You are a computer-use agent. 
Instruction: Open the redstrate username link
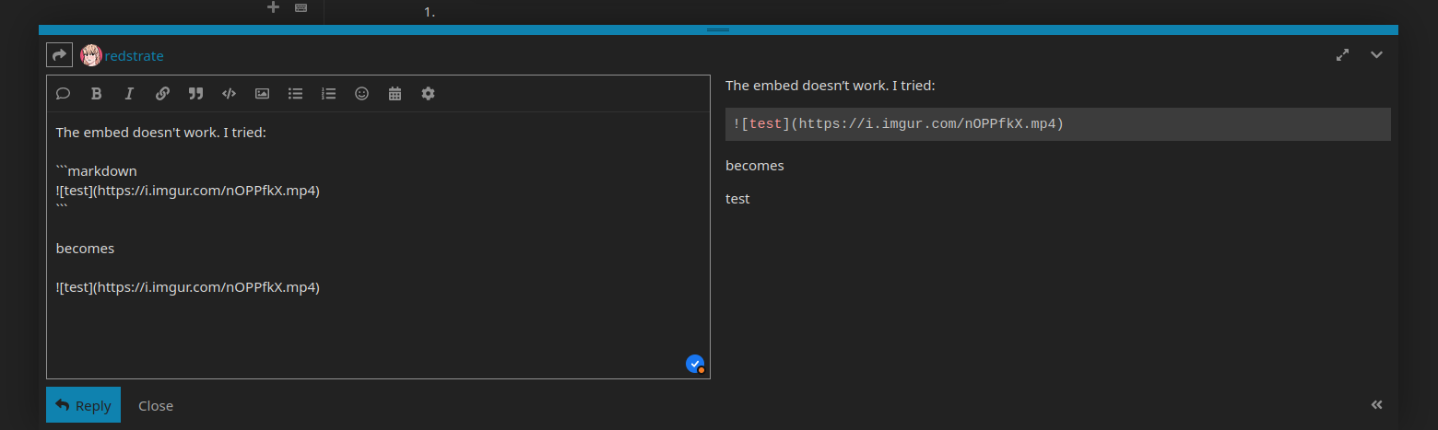tap(134, 56)
